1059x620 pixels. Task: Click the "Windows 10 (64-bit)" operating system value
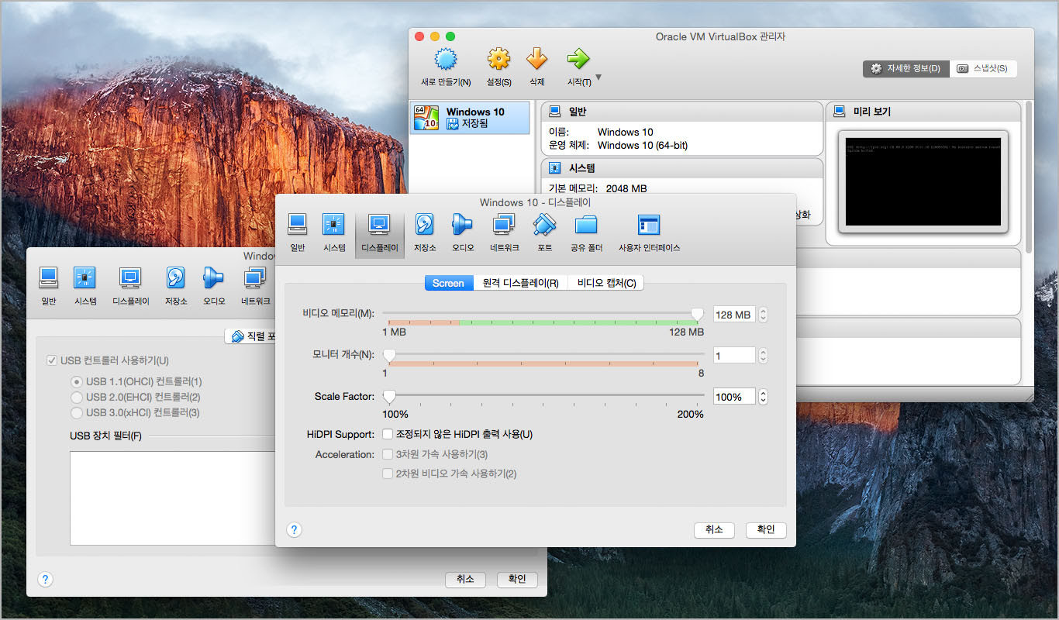point(643,145)
